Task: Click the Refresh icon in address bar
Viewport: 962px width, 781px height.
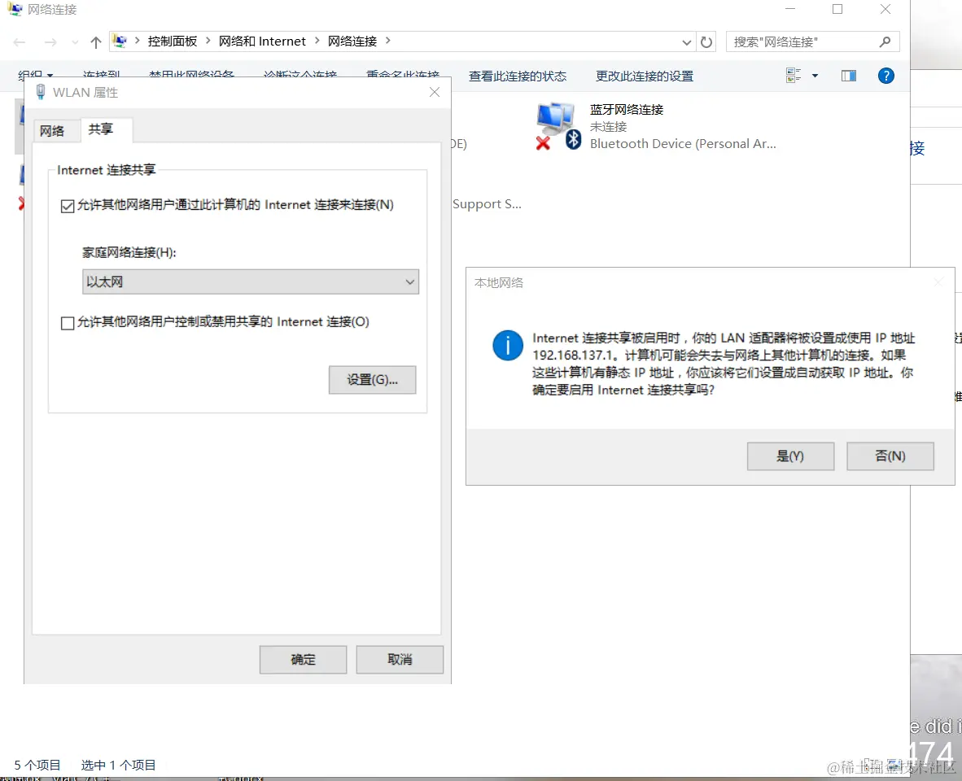Action: tap(706, 41)
